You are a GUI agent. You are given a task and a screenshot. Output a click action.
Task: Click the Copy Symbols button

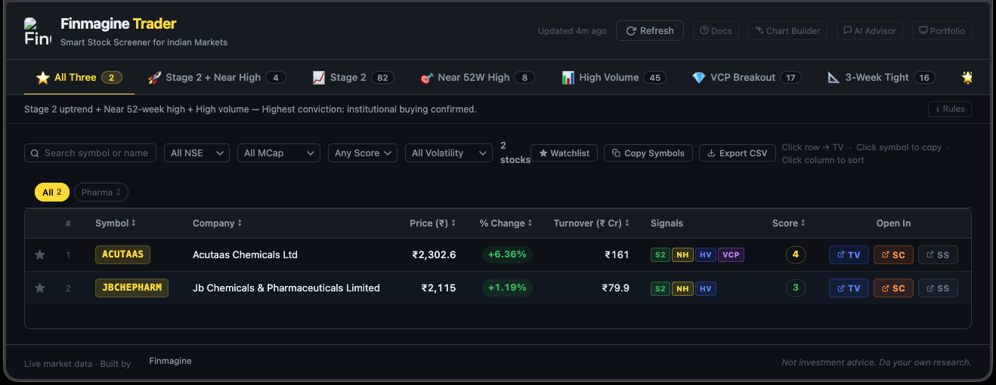(648, 153)
